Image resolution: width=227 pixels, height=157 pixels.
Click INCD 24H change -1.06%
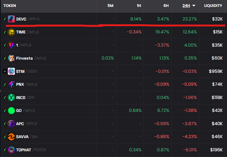click(190, 97)
